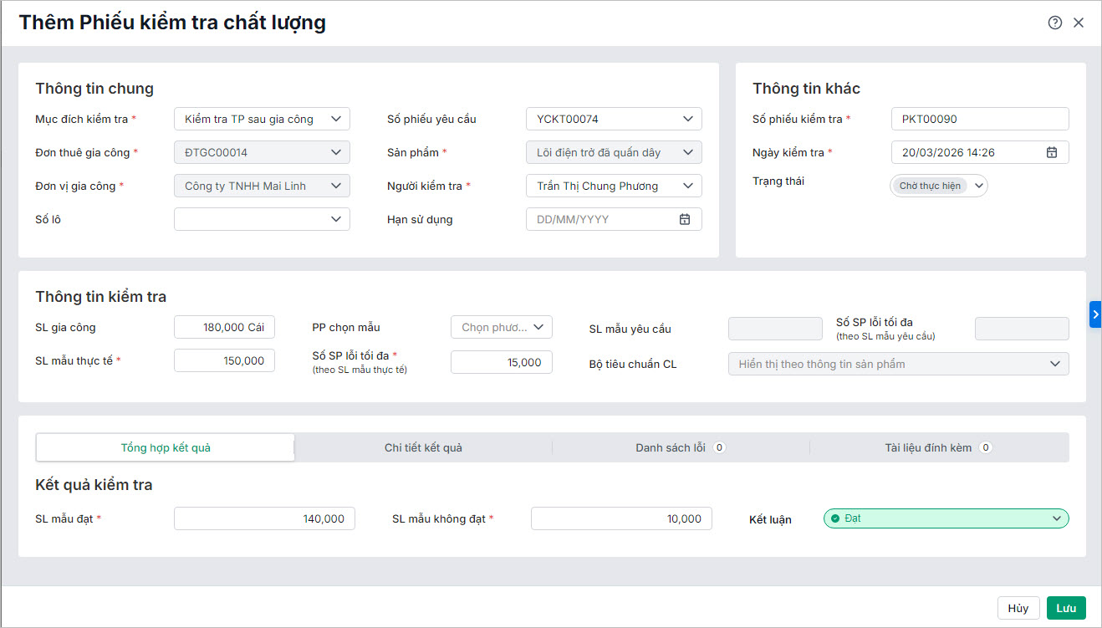This screenshot has height=628, width=1102.
Task: Open the Số phiếu yêu cầu dropdown
Action: [x=687, y=119]
